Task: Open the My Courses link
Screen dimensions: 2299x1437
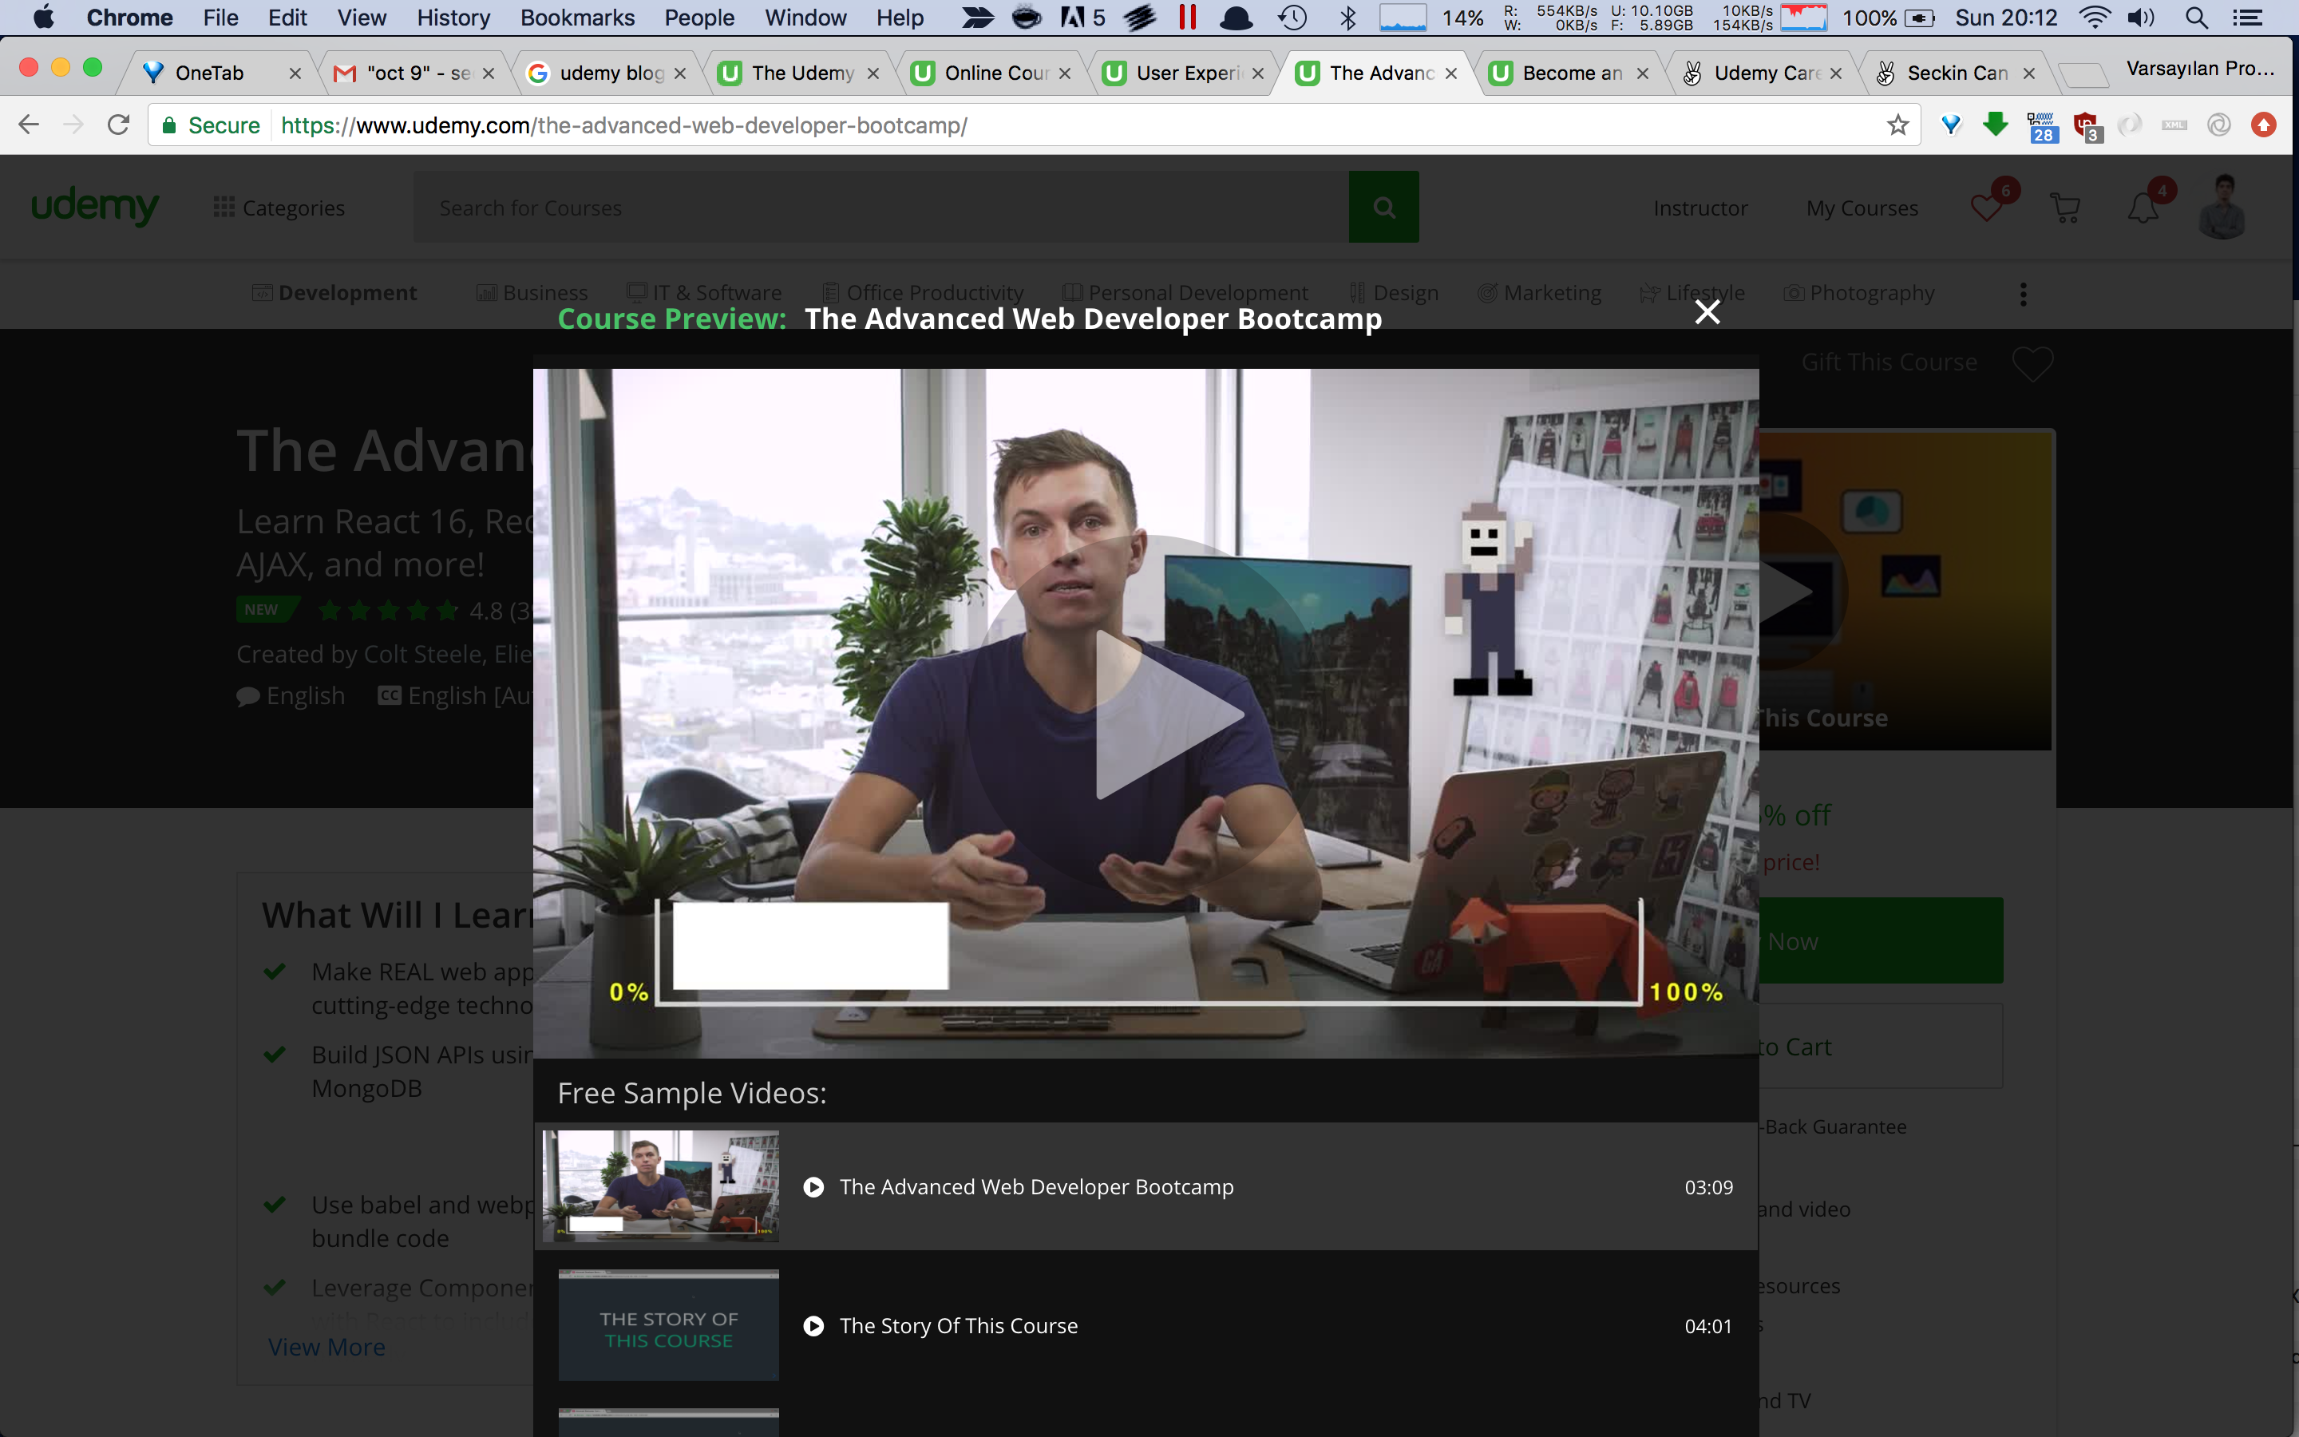Action: pos(1861,208)
